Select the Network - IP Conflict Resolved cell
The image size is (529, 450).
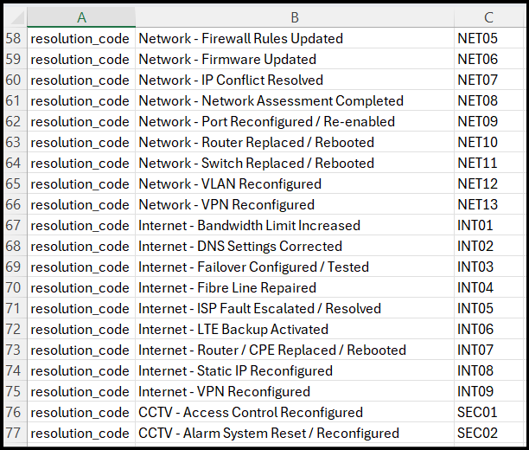295,80
